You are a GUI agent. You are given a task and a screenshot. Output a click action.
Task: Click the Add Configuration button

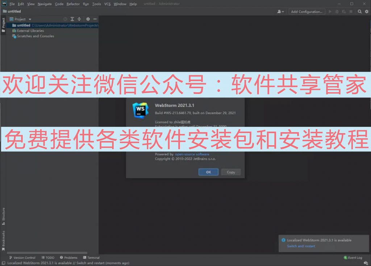tap(307, 12)
